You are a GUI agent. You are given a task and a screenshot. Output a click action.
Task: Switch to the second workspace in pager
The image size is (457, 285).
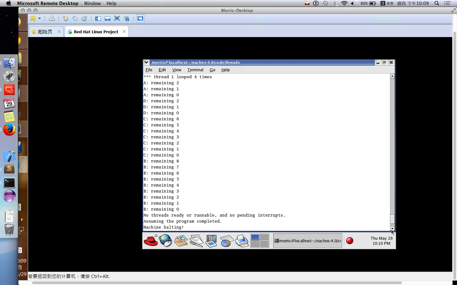pyautogui.click(x=264, y=237)
